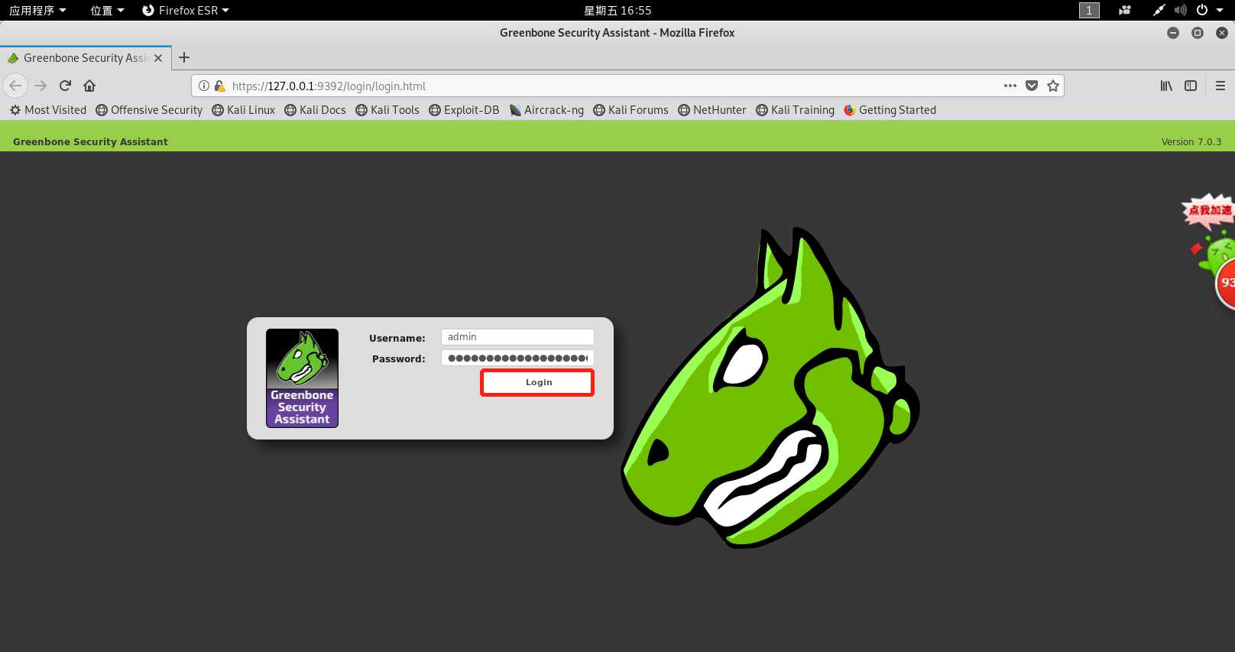Image resolution: width=1235 pixels, height=652 pixels.
Task: Close the Firefox window
Action: [x=1222, y=33]
